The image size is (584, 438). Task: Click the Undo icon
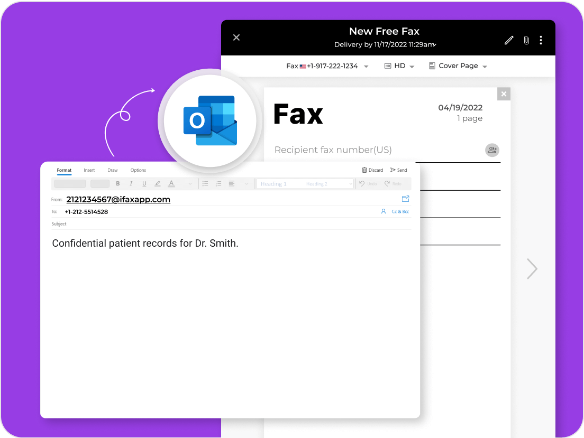pyautogui.click(x=367, y=183)
